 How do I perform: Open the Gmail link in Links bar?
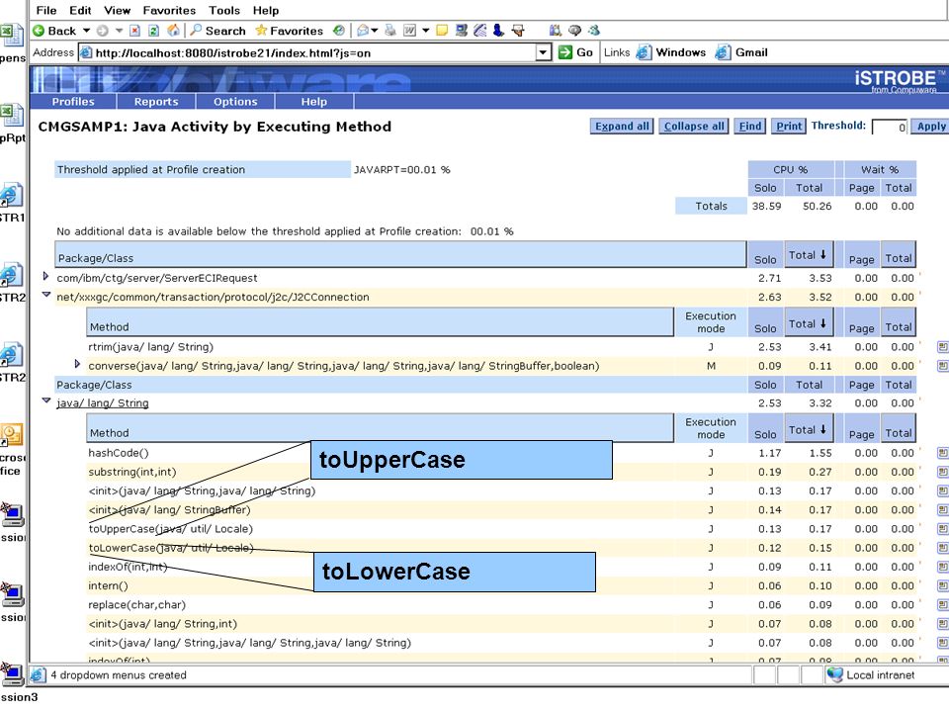(x=741, y=52)
